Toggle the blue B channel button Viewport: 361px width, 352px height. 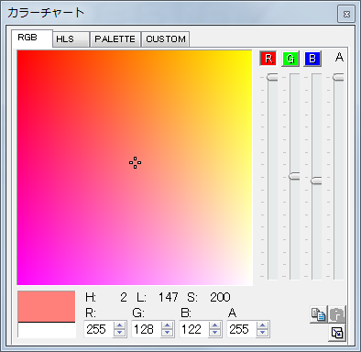pyautogui.click(x=312, y=59)
